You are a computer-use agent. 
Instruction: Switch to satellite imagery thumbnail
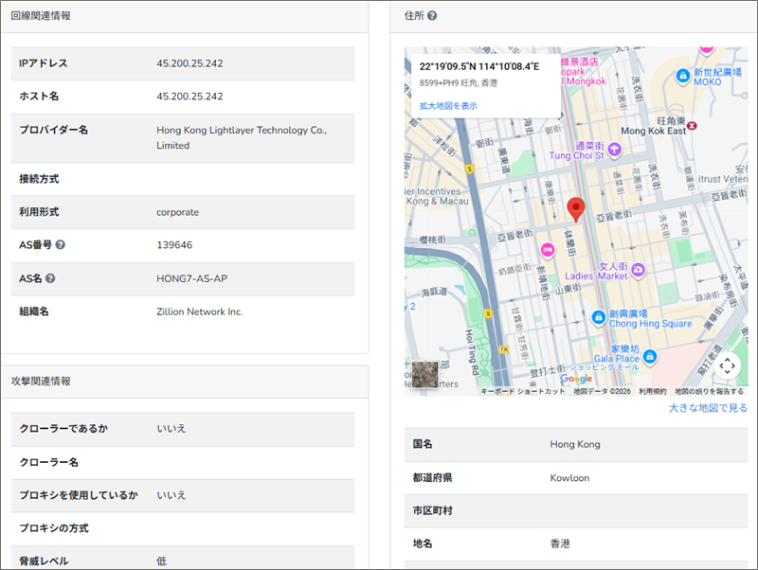(x=425, y=374)
